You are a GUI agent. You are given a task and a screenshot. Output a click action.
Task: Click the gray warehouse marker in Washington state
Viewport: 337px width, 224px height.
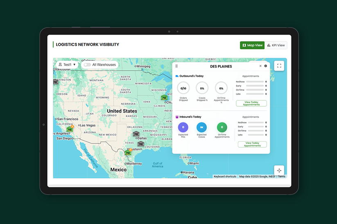pos(56,82)
